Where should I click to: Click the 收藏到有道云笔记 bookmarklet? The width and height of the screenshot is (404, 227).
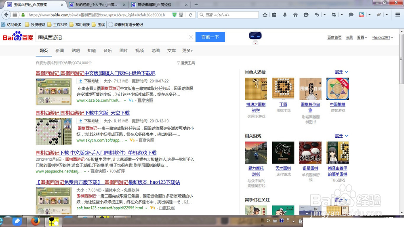[126, 25]
